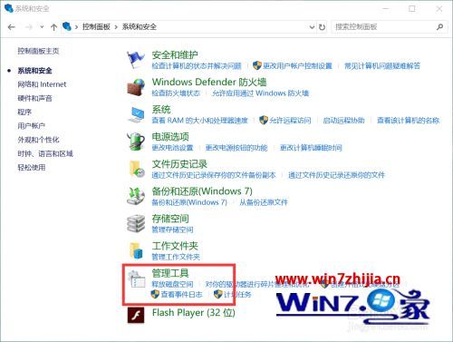453x342 pixels.
Task: Click 释放磁盘空间 link
Action: pyautogui.click(x=172, y=284)
